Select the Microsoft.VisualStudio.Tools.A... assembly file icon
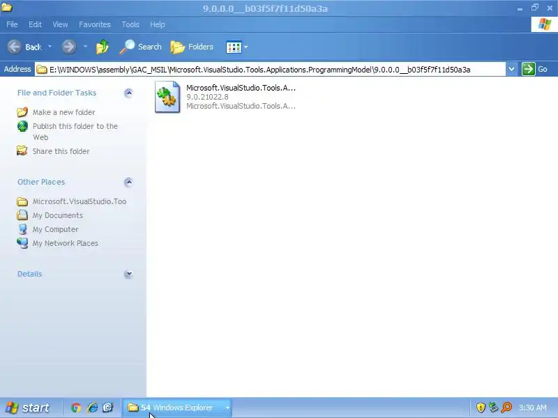The image size is (558, 418). click(x=167, y=97)
